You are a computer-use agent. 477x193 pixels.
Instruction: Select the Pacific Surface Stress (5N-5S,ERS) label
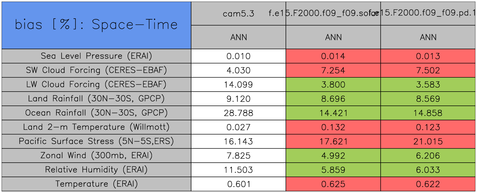click(x=96, y=141)
